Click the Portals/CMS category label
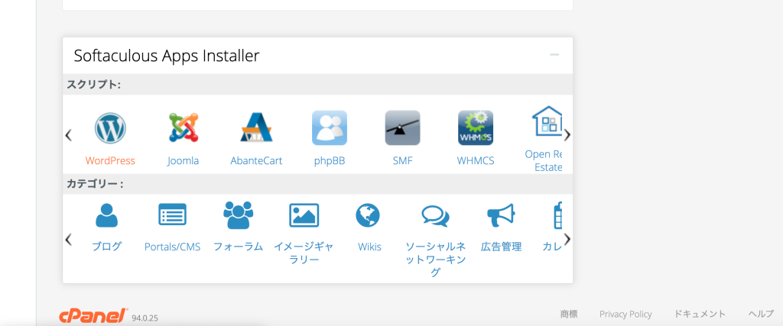The image size is (783, 326). coord(172,247)
